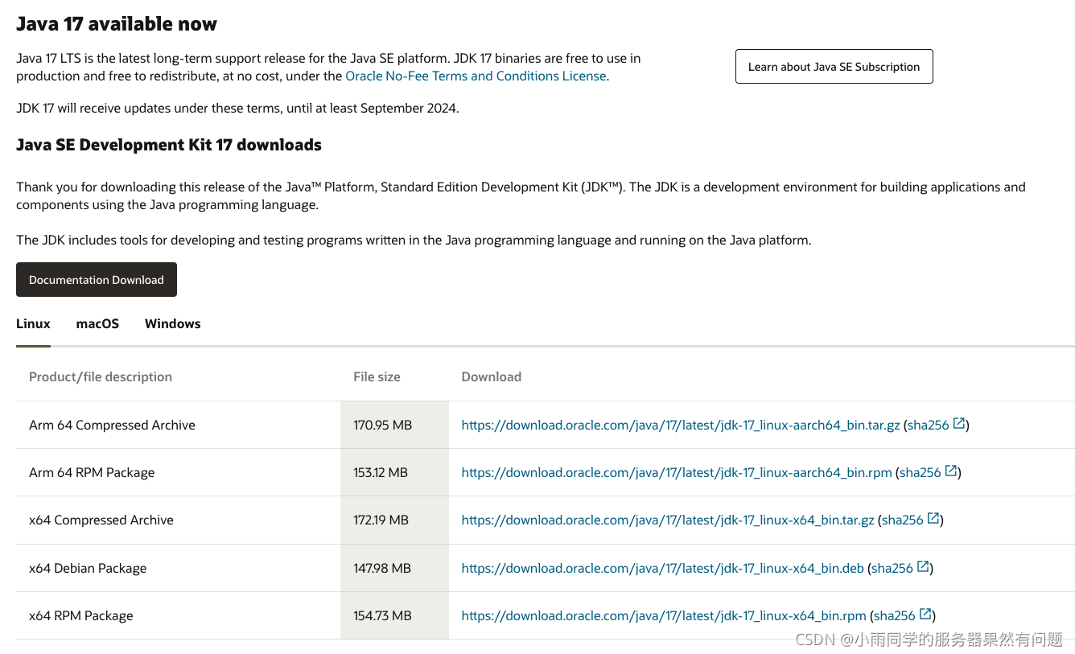Click the 147.98 MB file size
This screenshot has height=654, width=1075.
(382, 568)
